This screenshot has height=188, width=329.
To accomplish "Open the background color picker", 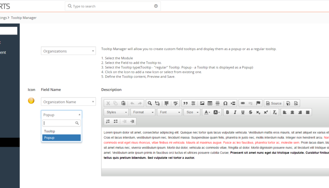I will coord(216,112).
